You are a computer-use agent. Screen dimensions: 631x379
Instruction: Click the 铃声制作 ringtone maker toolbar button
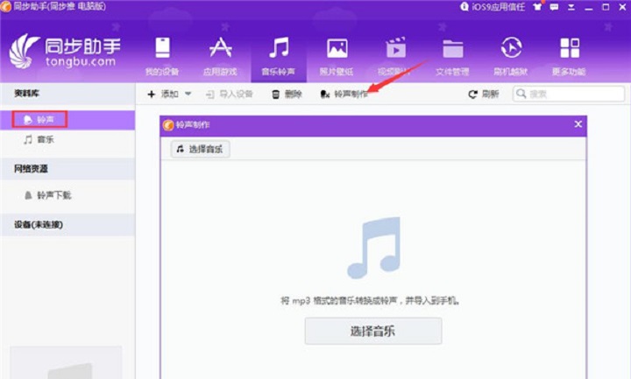(x=344, y=94)
